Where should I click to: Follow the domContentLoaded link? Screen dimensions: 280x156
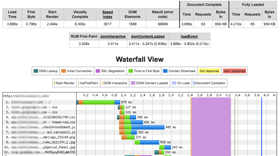[x=148, y=36]
